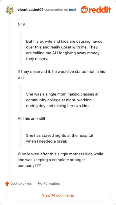The height and width of the screenshot is (205, 116).
Task: Click the gray bar beside the first quote
Action: (21, 48)
